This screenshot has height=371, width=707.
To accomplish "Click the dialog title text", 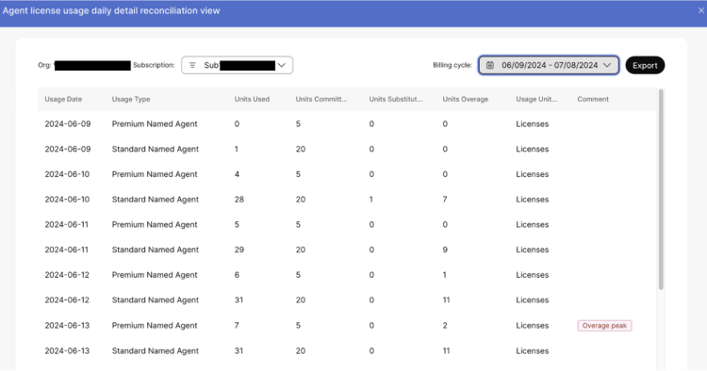I will [x=111, y=10].
